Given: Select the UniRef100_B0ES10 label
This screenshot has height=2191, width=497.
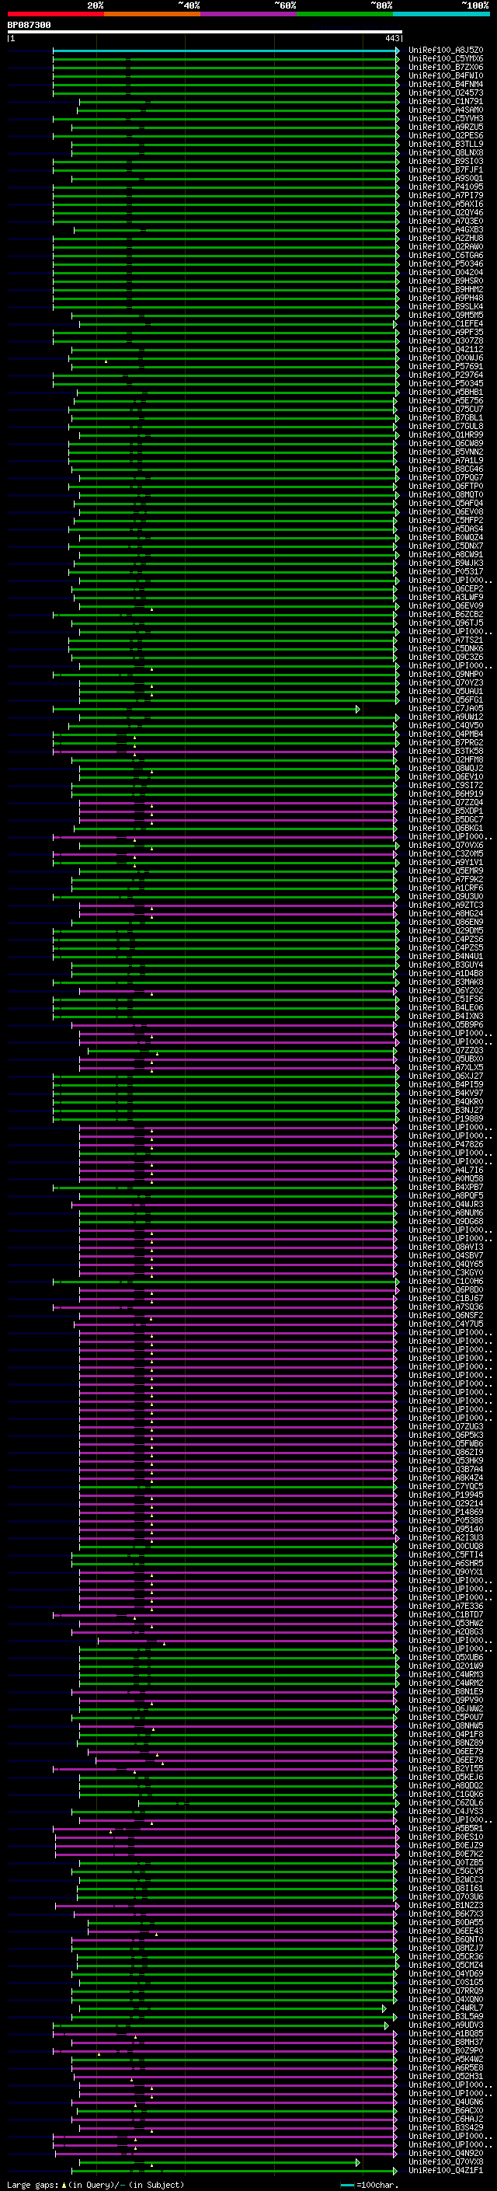Looking at the screenshot, I should 446,1837.
